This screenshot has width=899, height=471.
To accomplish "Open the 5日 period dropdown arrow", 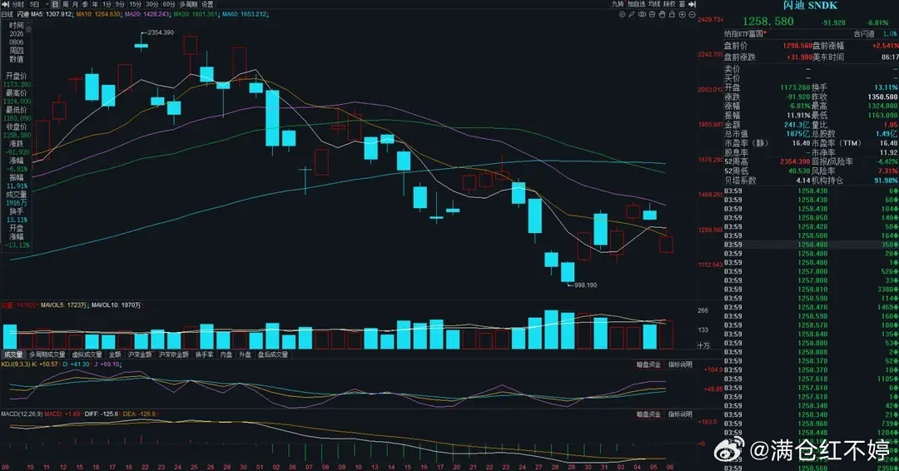I will (47, 5).
